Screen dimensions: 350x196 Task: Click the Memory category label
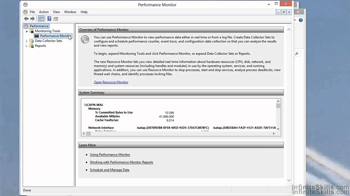[94, 109]
